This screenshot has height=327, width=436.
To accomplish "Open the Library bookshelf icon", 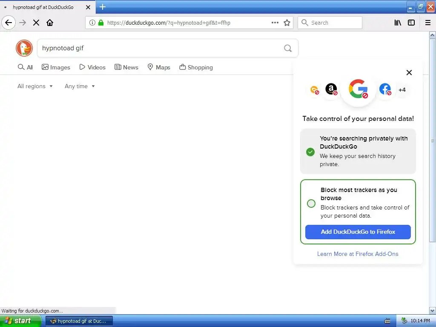I will pos(398,23).
